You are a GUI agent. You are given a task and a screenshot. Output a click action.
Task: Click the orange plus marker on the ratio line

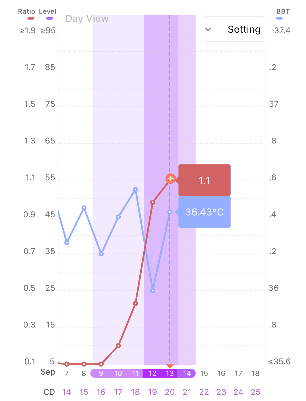[170, 179]
